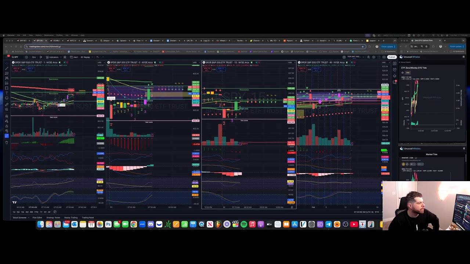Click the tradingview.com address bar

(x=195, y=47)
